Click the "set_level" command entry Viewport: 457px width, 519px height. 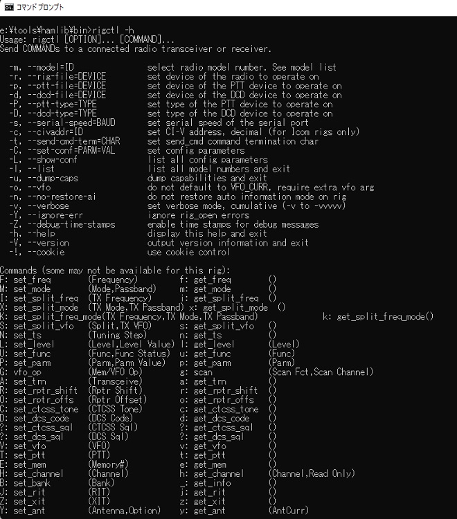click(27, 345)
